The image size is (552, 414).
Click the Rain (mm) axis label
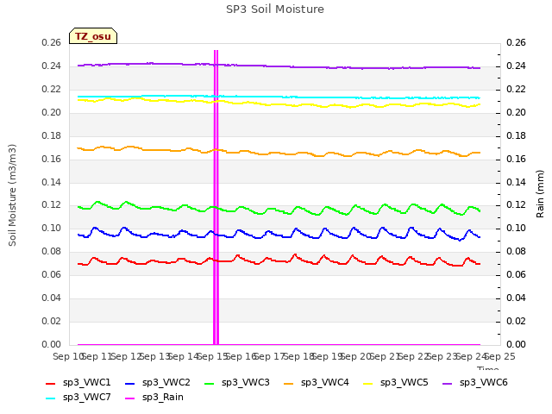point(540,194)
